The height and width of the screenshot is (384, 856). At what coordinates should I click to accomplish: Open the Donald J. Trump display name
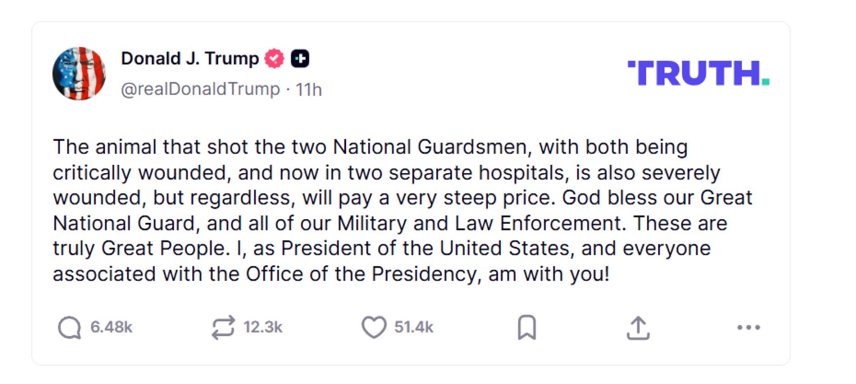pos(190,59)
